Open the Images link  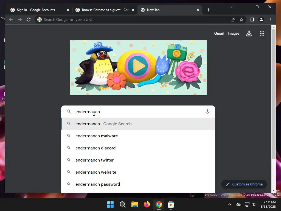(233, 33)
